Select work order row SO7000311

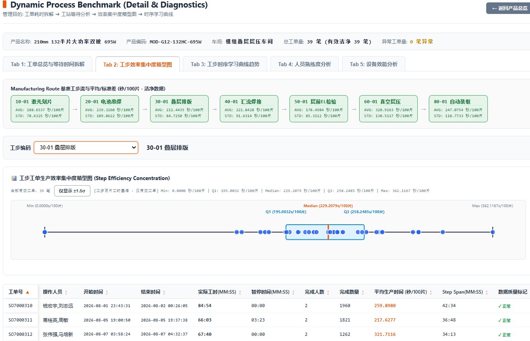(x=266, y=320)
